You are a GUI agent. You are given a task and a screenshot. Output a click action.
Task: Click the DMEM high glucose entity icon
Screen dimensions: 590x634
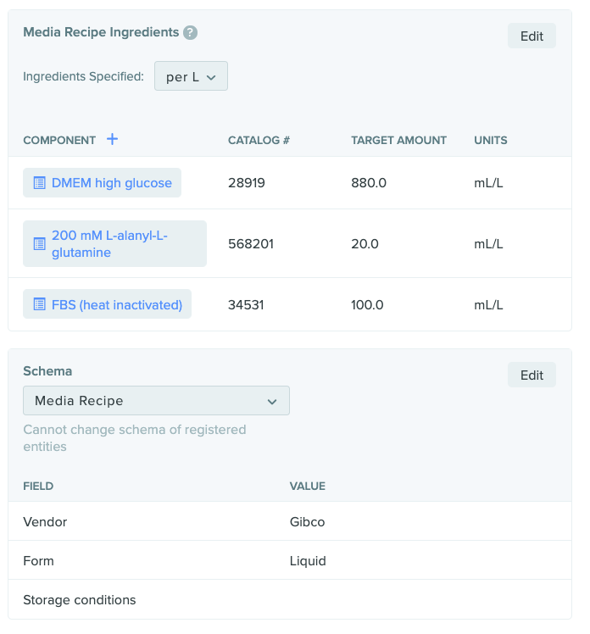[39, 183]
